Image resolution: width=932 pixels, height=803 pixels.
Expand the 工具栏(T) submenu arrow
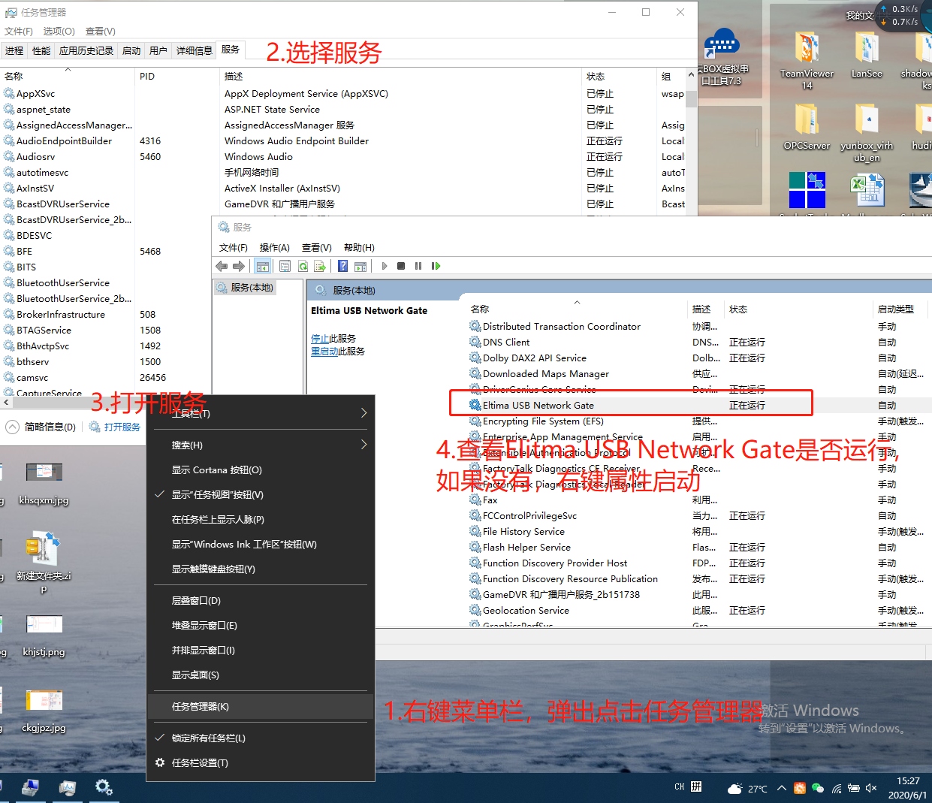pos(363,413)
